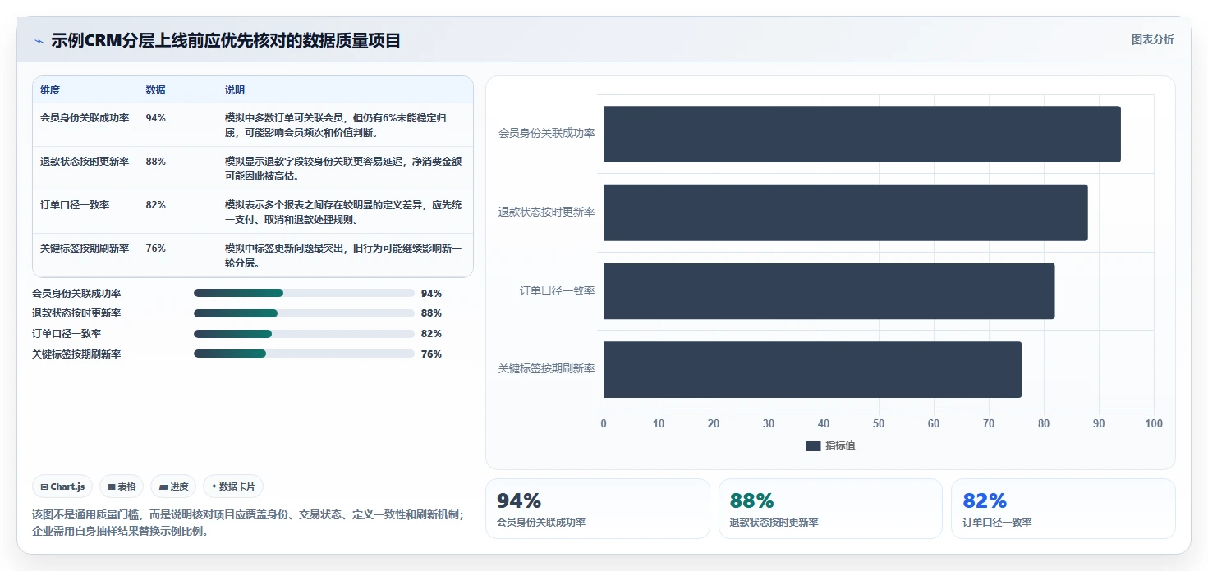1208x571 pixels.
Task: Click the 关键标签按期刷新率 chart bar
Action: coord(813,369)
